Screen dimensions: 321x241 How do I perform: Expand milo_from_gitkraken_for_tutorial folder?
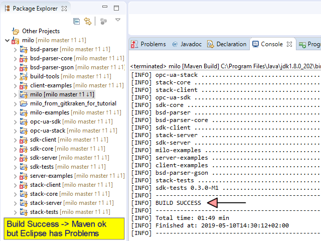coord(15,104)
